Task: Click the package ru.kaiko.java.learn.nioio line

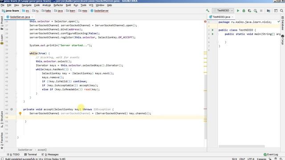Action: click(x=245, y=22)
